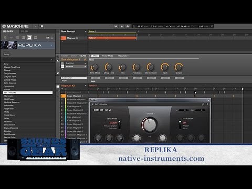Screen dimensions: 252x189
Task: Click the Learn button under Input
Action: click(165, 78)
